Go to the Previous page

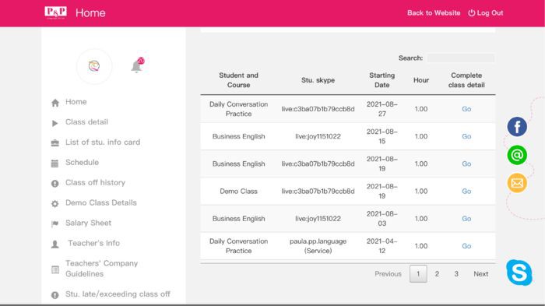point(388,273)
